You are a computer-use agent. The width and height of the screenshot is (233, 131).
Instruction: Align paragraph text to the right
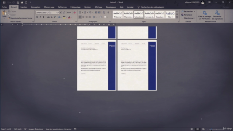(x=87, y=17)
